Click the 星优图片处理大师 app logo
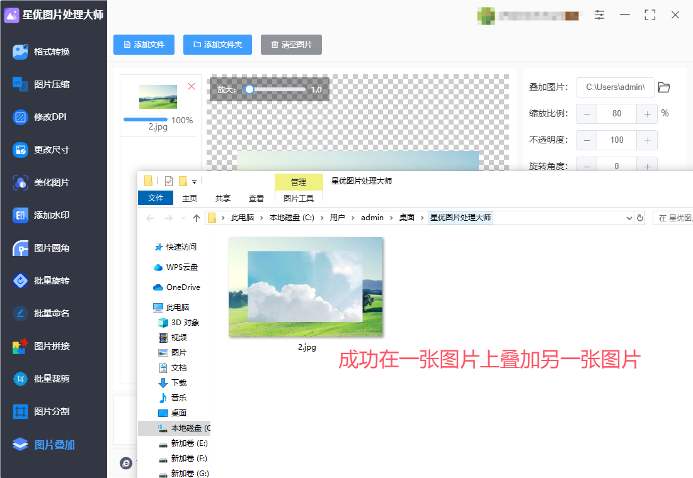Viewport: 693px width, 478px height. pyautogui.click(x=11, y=15)
